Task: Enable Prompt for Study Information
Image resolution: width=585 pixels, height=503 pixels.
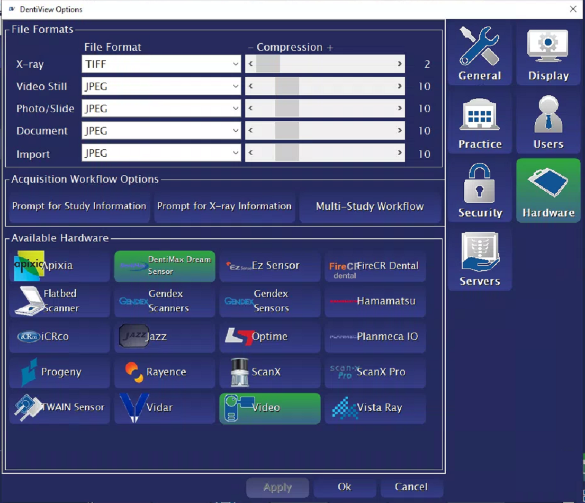Action: [x=79, y=206]
